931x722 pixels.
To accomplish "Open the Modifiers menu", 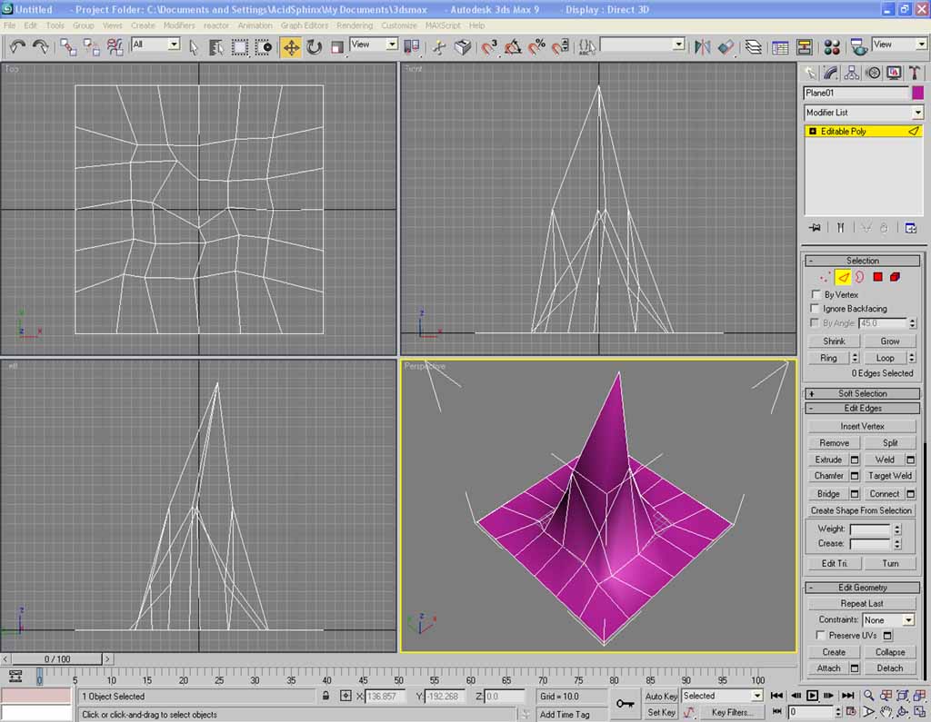I will [x=178, y=25].
